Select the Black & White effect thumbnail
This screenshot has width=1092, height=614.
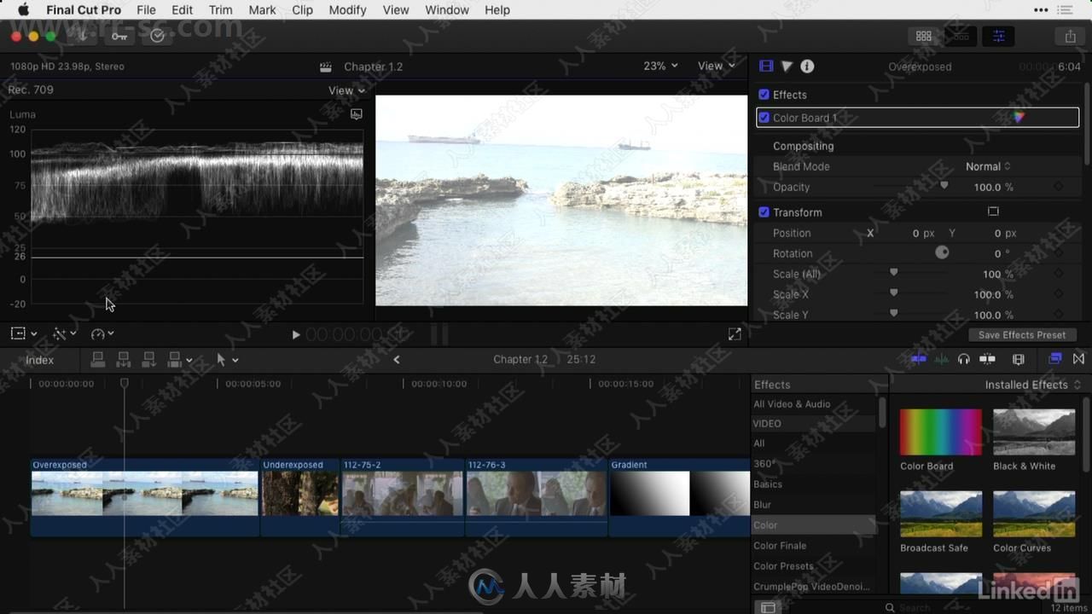click(1034, 432)
